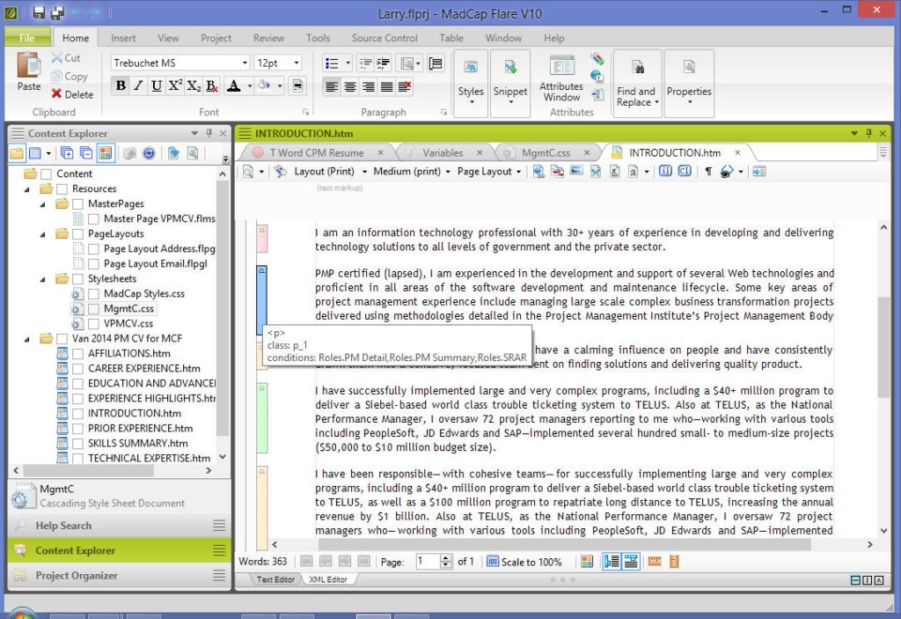Image resolution: width=901 pixels, height=619 pixels.
Task: Click the font color A icon
Action: [x=233, y=85]
